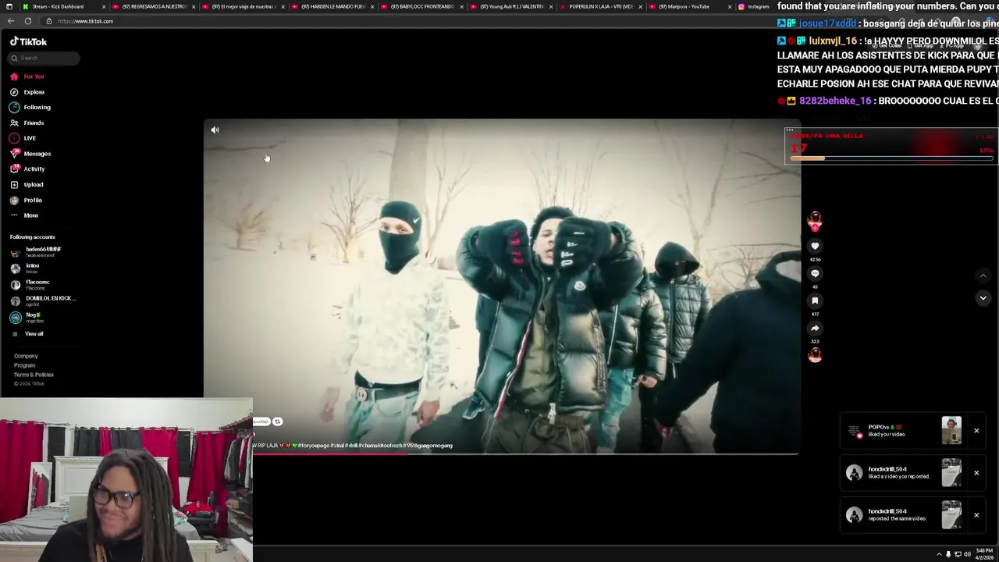Switch to BABYLOCC FRONTEANDO tab
Viewport: 999px width, 562px height.
(422, 6)
